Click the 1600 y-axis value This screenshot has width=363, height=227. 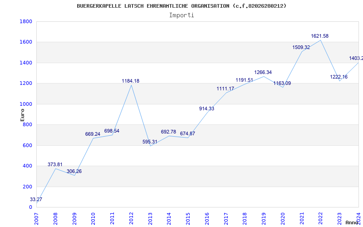pos(26,42)
